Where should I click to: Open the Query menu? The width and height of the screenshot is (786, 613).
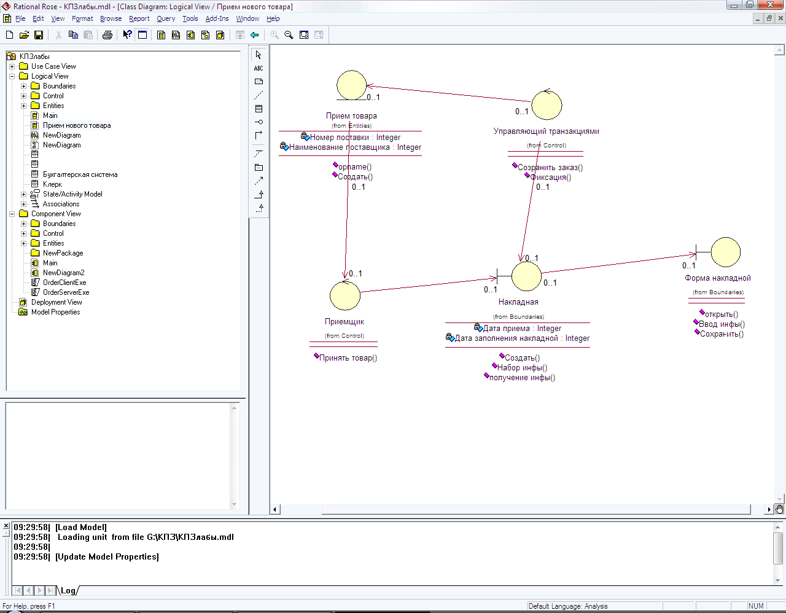166,18
